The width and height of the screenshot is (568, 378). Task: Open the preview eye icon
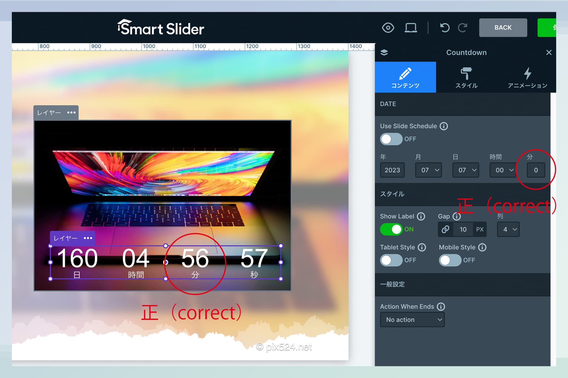388,27
